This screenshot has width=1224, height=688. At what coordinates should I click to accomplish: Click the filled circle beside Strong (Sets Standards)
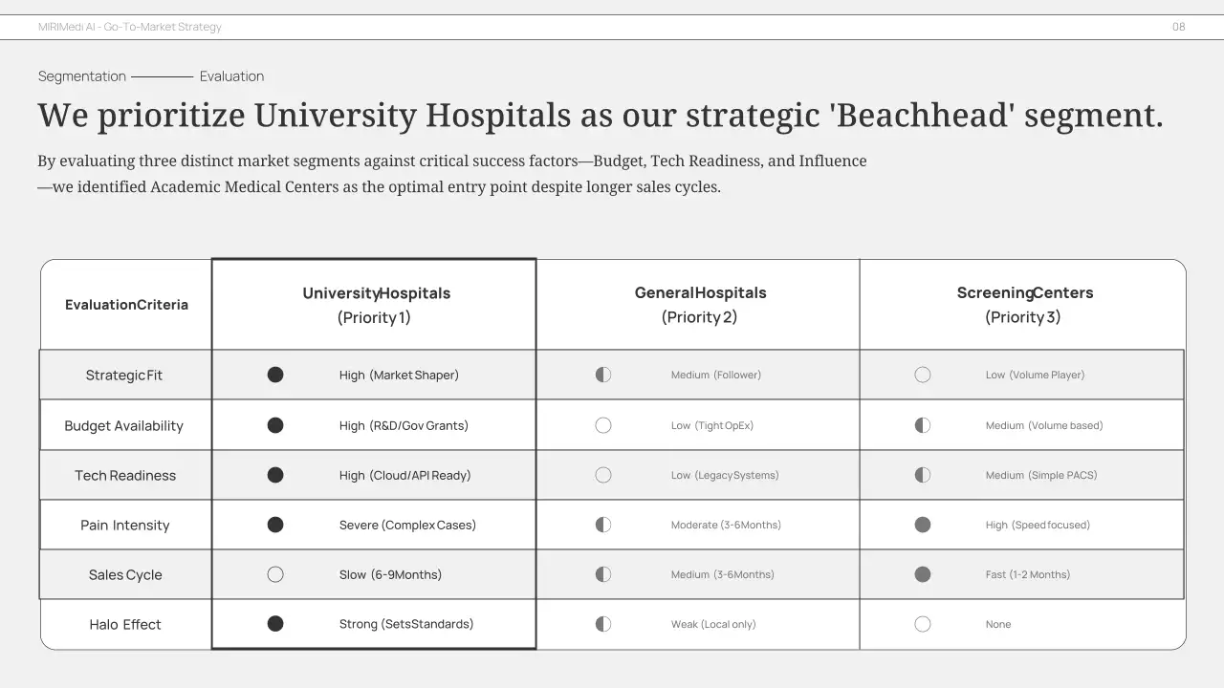coord(275,624)
